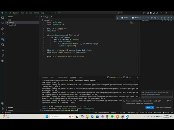Open new terminal launch profile dropdown
Screen dimensions: 174x130
(122, 77)
